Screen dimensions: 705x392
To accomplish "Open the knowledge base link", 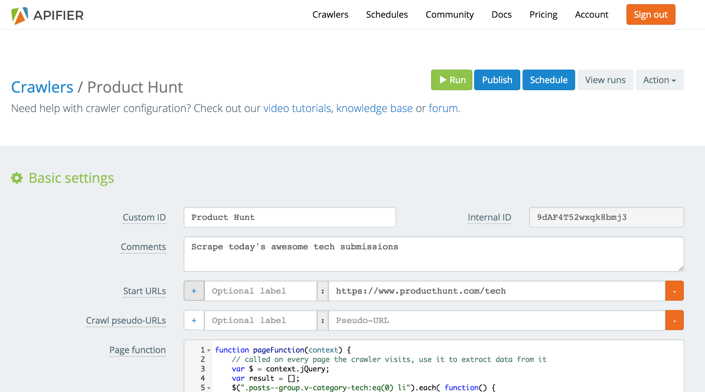I will pyautogui.click(x=374, y=108).
